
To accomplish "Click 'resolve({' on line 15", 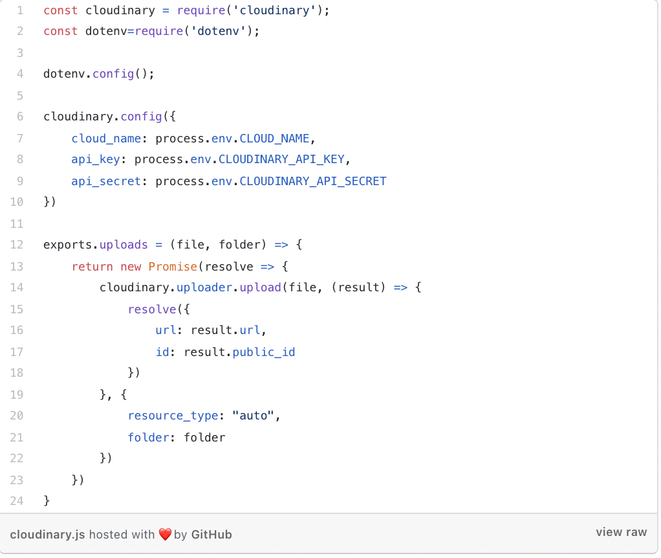I will point(159,309).
